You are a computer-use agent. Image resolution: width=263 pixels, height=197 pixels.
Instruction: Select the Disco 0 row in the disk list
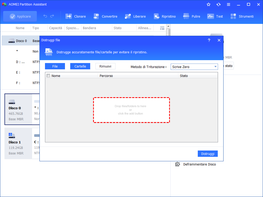21,41
